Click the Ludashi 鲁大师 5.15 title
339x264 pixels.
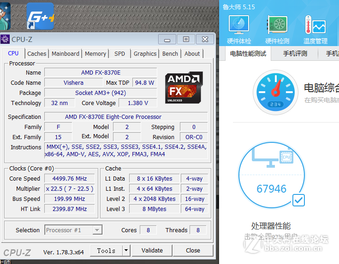(239, 7)
